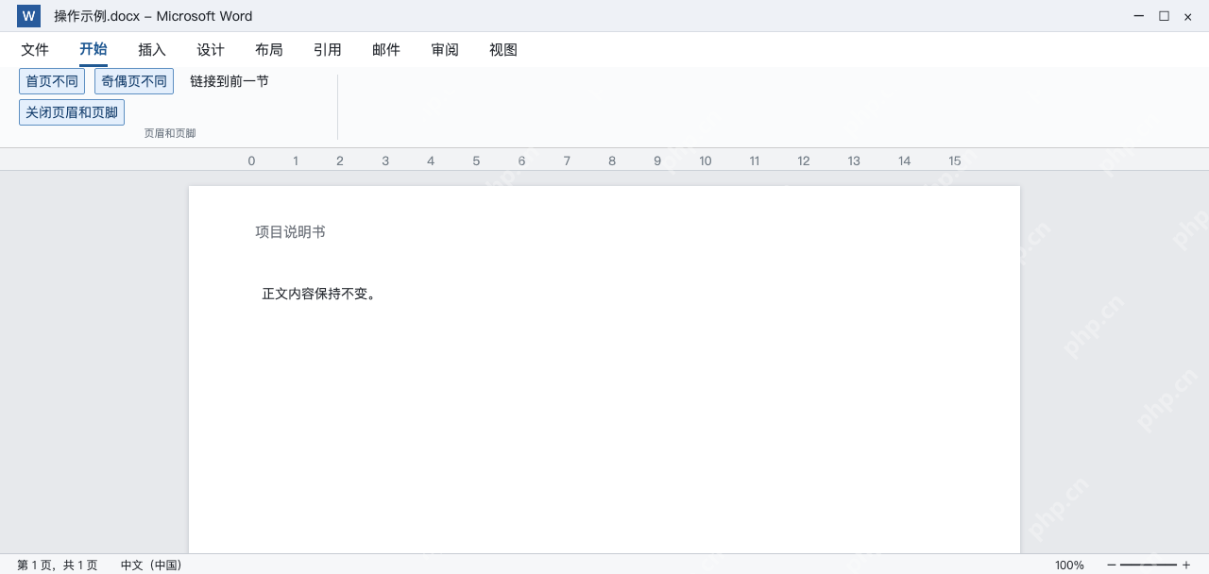Open the 审阅 ribbon tab
Image resolution: width=1209 pixels, height=574 pixels.
445,50
